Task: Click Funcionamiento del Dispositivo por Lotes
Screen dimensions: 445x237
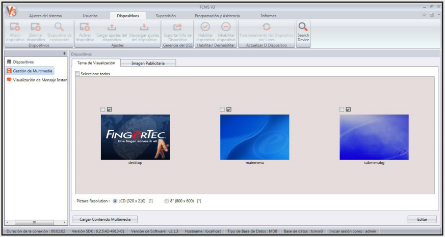Action: (x=267, y=32)
